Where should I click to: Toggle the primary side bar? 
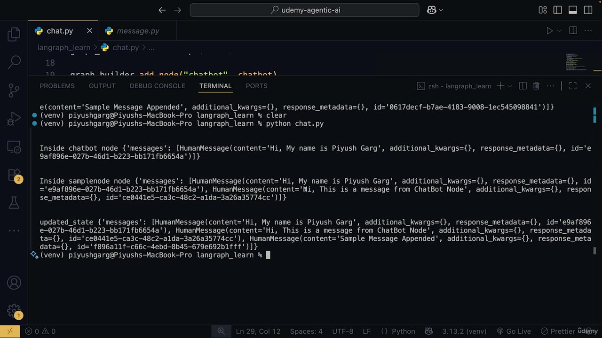coord(558,10)
